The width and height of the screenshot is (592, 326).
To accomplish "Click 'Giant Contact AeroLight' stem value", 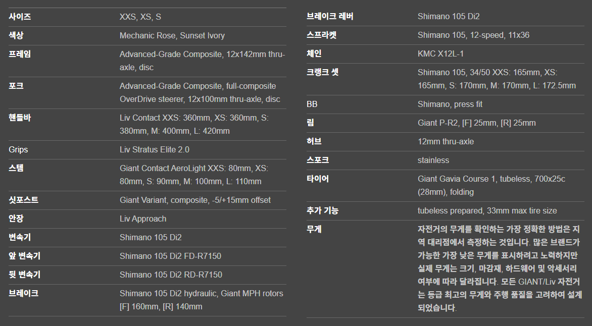I will point(193,175).
